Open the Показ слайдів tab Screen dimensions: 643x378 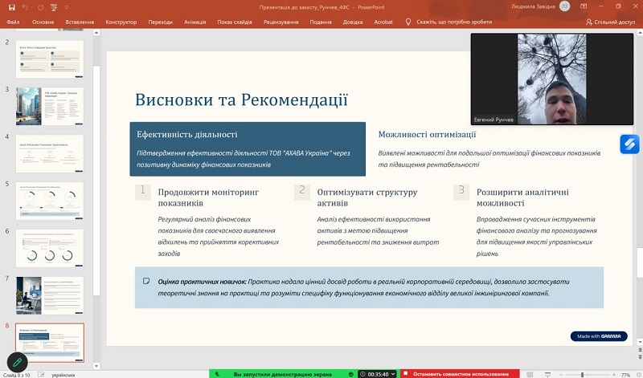[235, 22]
